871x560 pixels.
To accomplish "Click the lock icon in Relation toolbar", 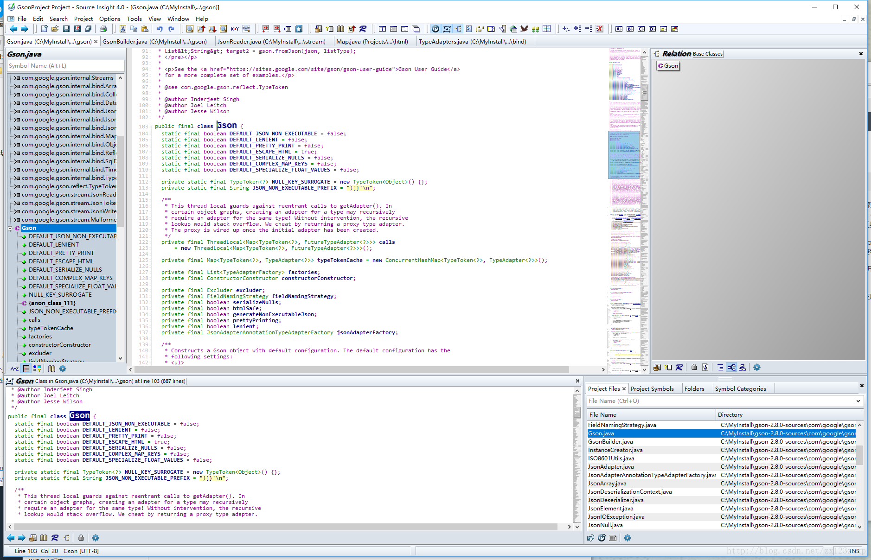I will pos(694,367).
